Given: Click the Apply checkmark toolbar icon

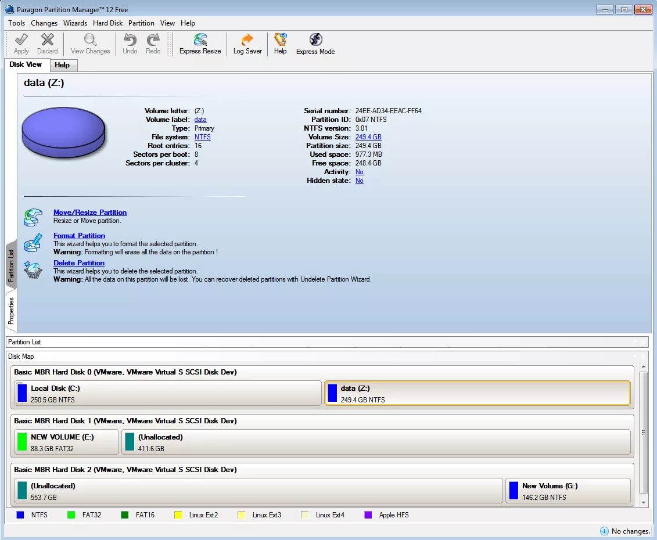Looking at the screenshot, I should pyautogui.click(x=21, y=40).
